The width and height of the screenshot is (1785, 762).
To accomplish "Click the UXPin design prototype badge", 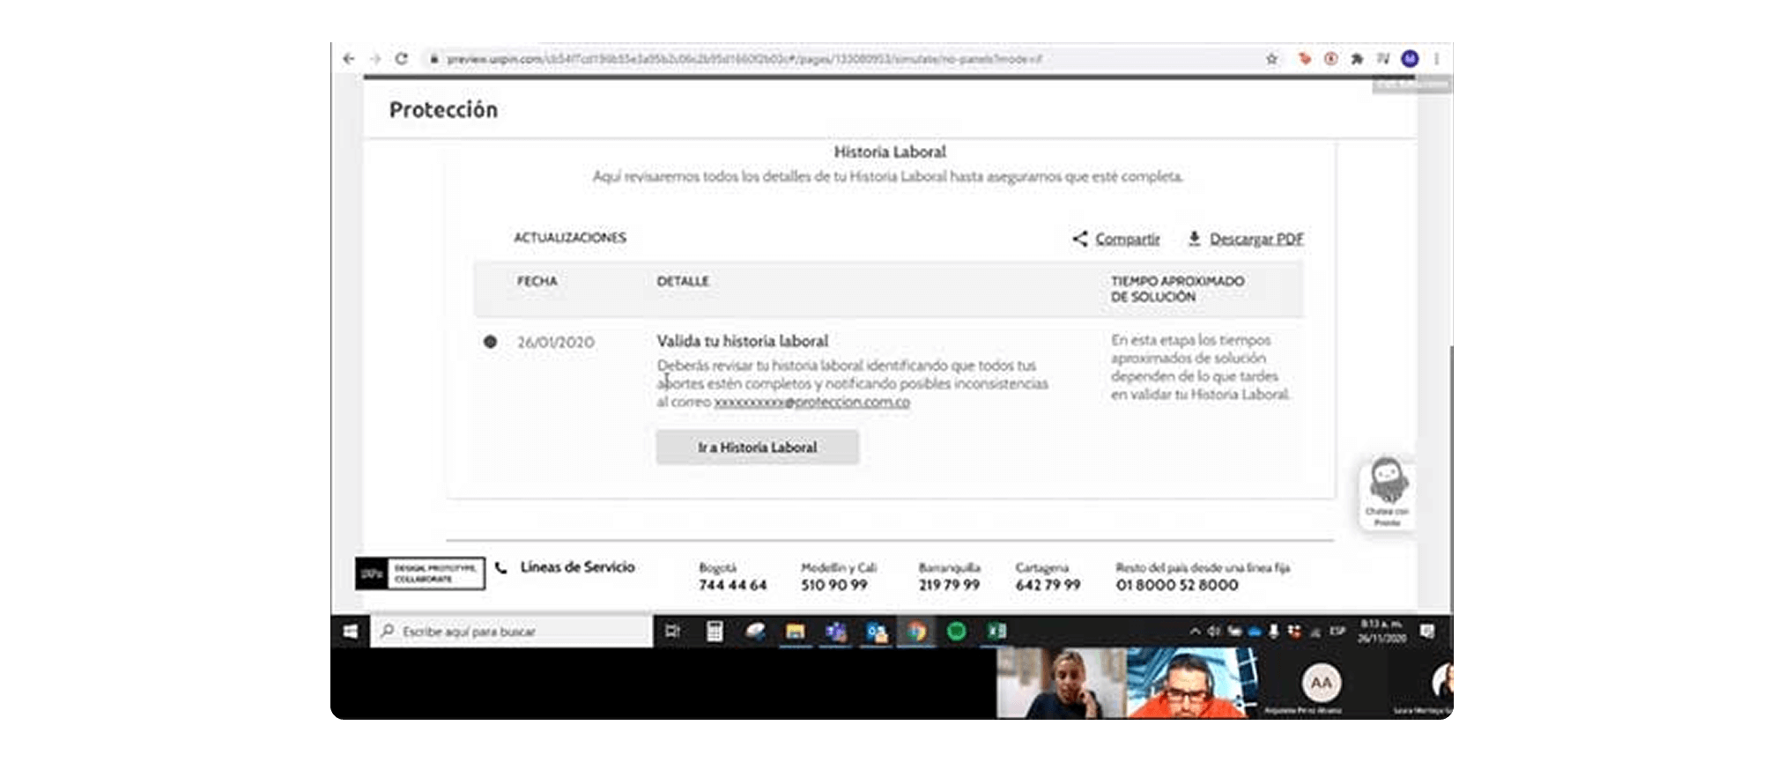I will (420, 573).
